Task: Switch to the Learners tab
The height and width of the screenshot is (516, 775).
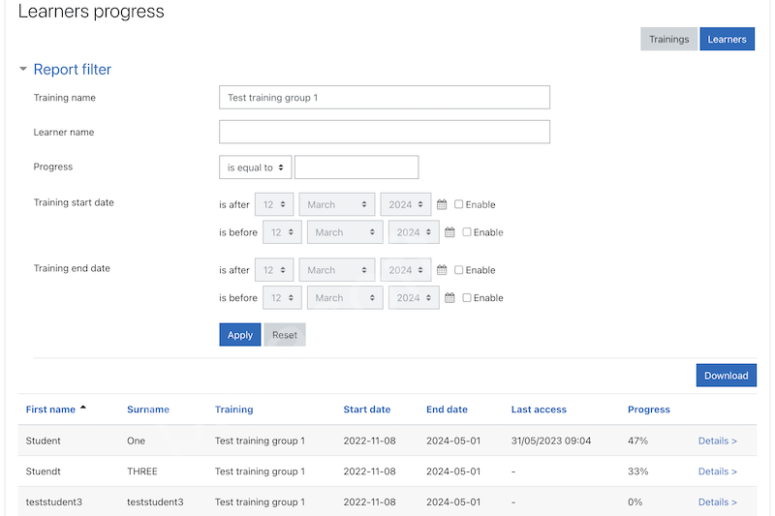Action: [728, 39]
